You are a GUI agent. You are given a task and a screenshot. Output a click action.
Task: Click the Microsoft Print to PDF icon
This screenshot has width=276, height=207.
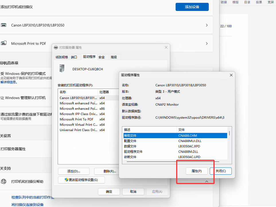(x=4, y=43)
